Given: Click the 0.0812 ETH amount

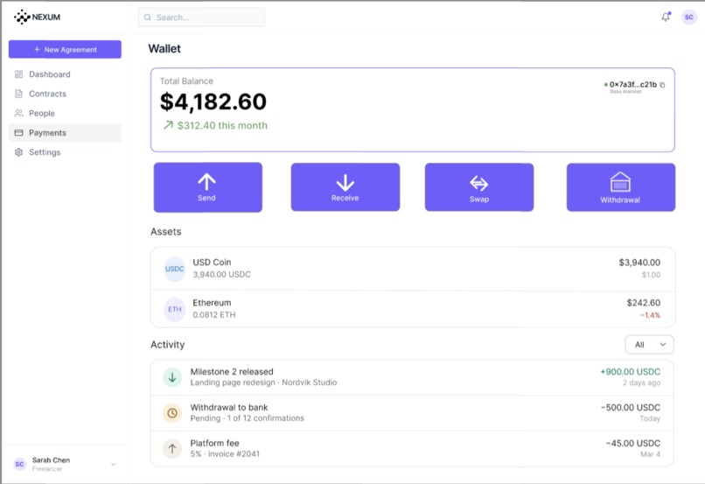Looking at the screenshot, I should (x=214, y=315).
